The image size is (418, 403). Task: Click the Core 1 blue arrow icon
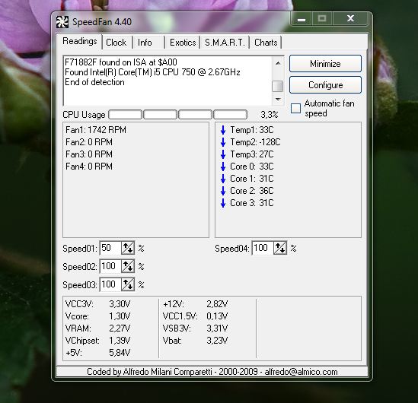[x=223, y=179]
